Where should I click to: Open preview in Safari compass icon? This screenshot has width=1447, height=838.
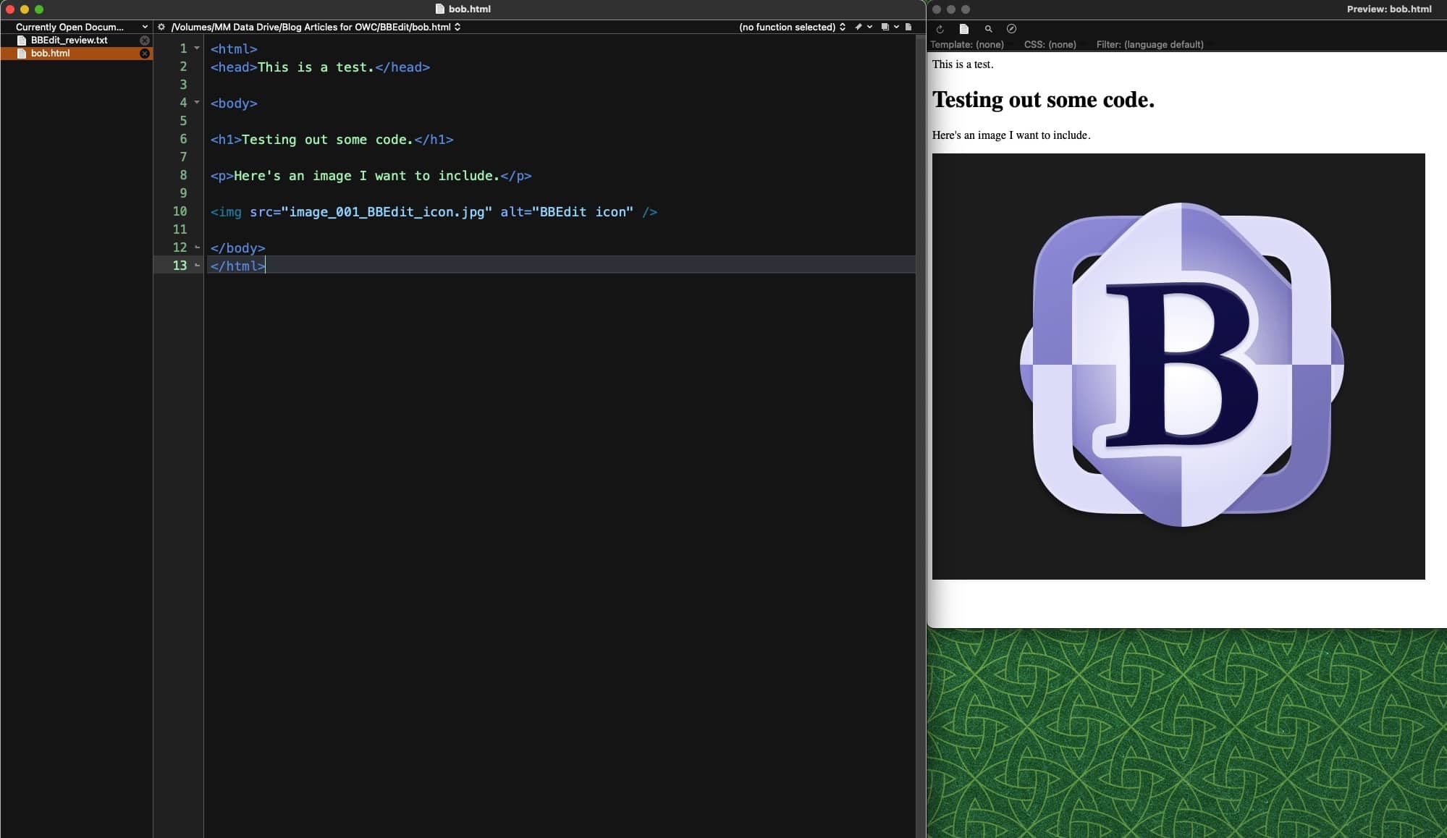(x=1011, y=29)
